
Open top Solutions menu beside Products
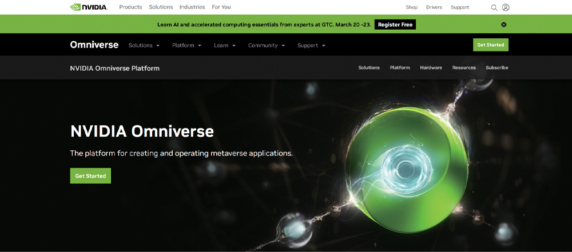(x=161, y=7)
